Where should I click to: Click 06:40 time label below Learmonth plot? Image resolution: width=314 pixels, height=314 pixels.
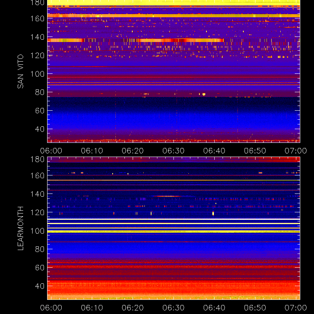(214, 308)
